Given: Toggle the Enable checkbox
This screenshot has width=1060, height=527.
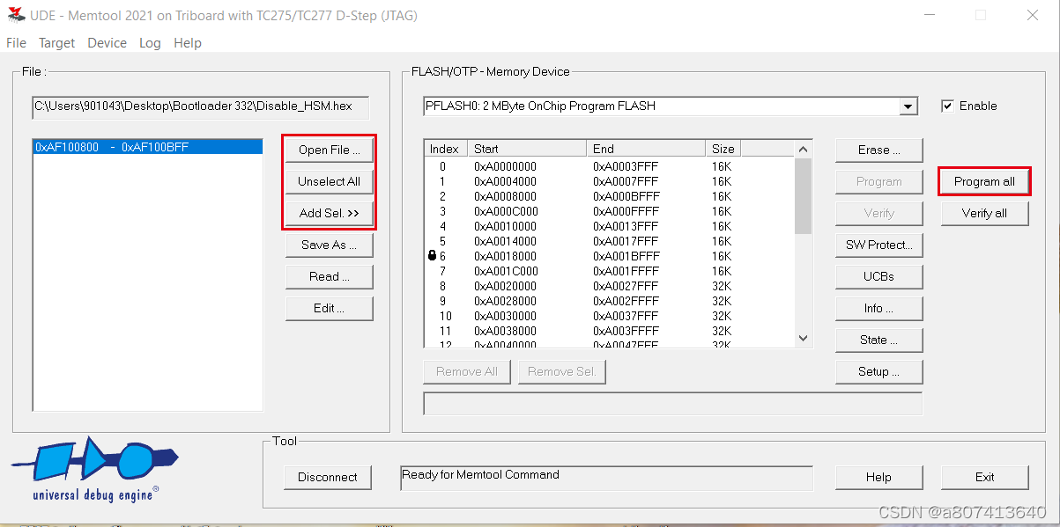Looking at the screenshot, I should 947,106.
